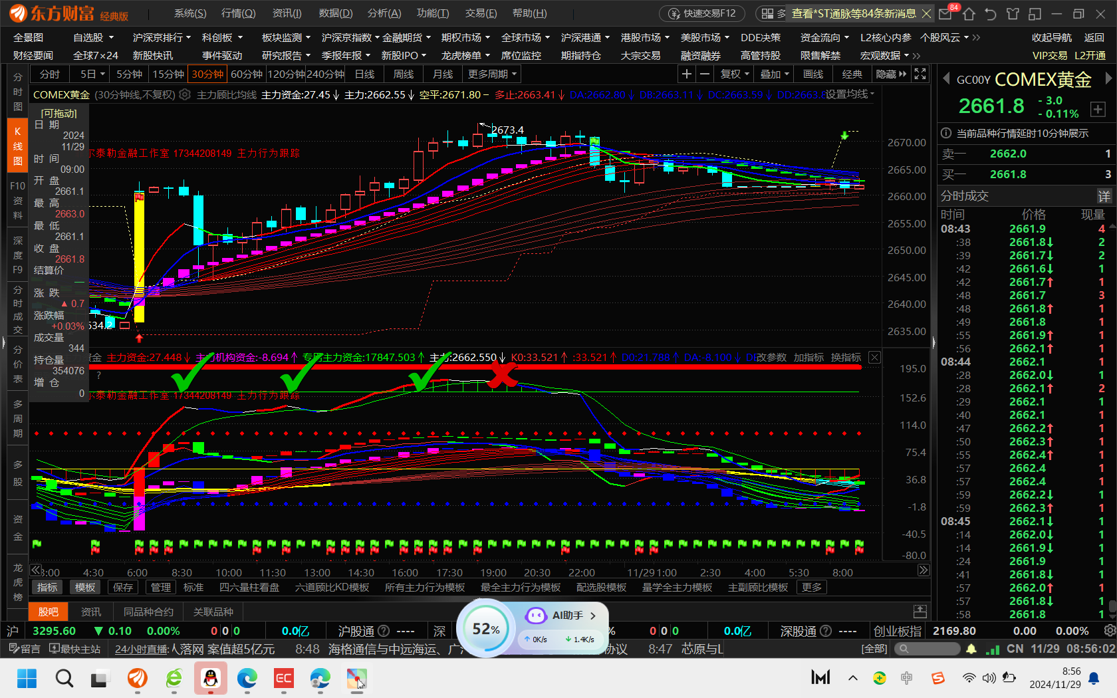The width and height of the screenshot is (1117, 698).
Task: Zoom out chart with minus button
Action: point(705,74)
